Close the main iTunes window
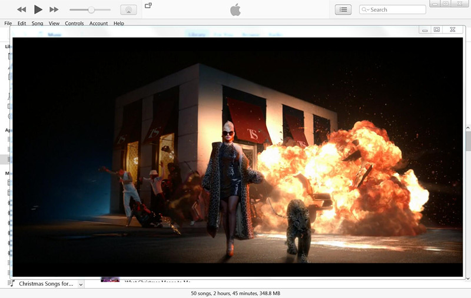 tap(460, 4)
